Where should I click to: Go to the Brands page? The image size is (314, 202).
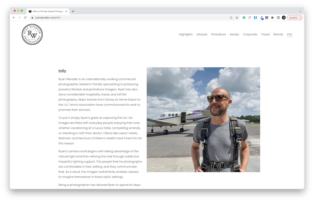tap(278, 35)
